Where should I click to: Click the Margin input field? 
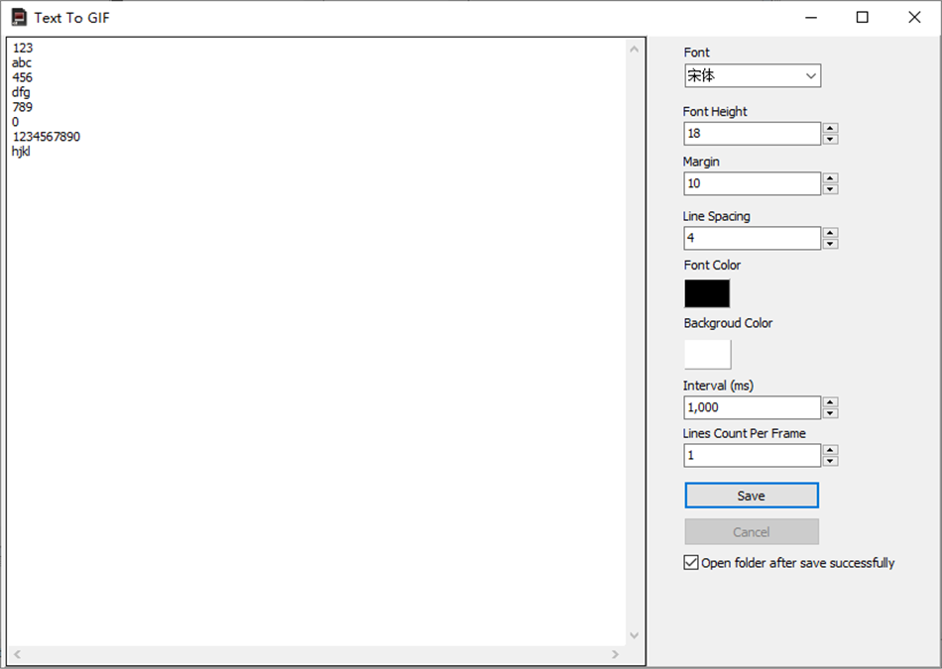click(x=752, y=183)
